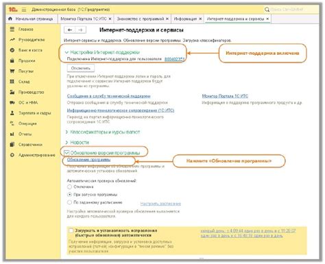Close the Интернет-поддержка и сервисы tab
This screenshot has height=264, width=325.
tap(267, 19)
